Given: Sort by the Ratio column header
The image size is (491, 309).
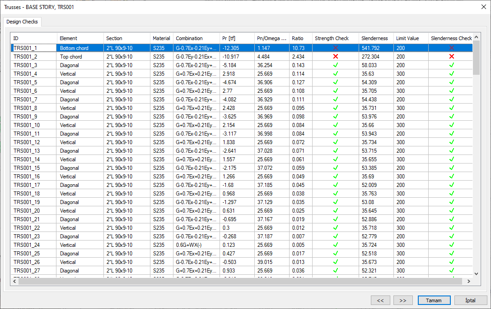Looking at the screenshot, I should (298, 38).
